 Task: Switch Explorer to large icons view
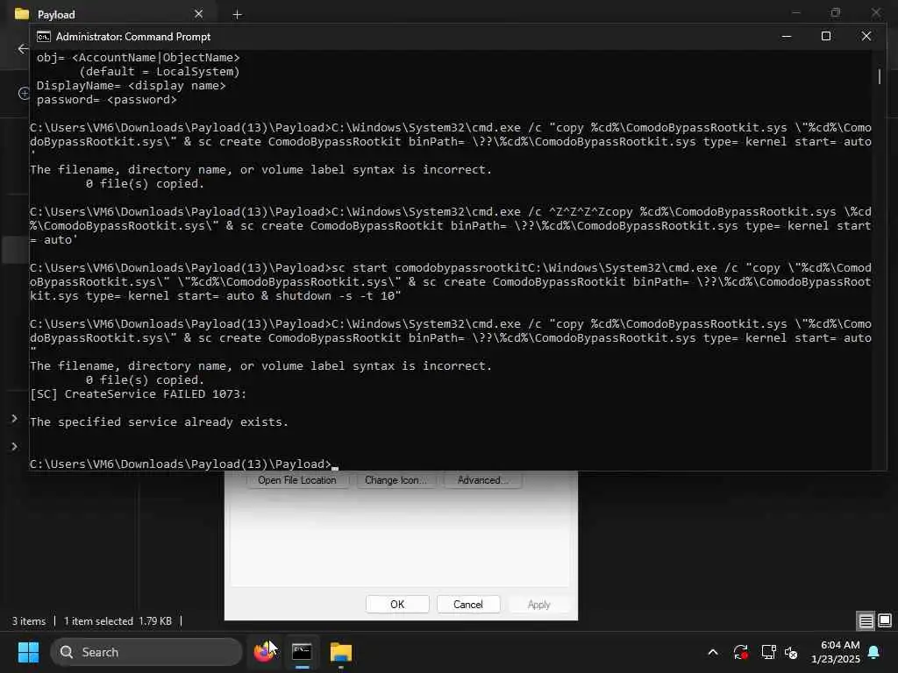pos(885,620)
